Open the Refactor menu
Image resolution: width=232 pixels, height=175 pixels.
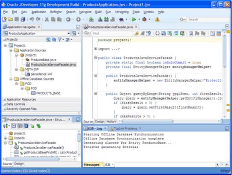coord(56,12)
